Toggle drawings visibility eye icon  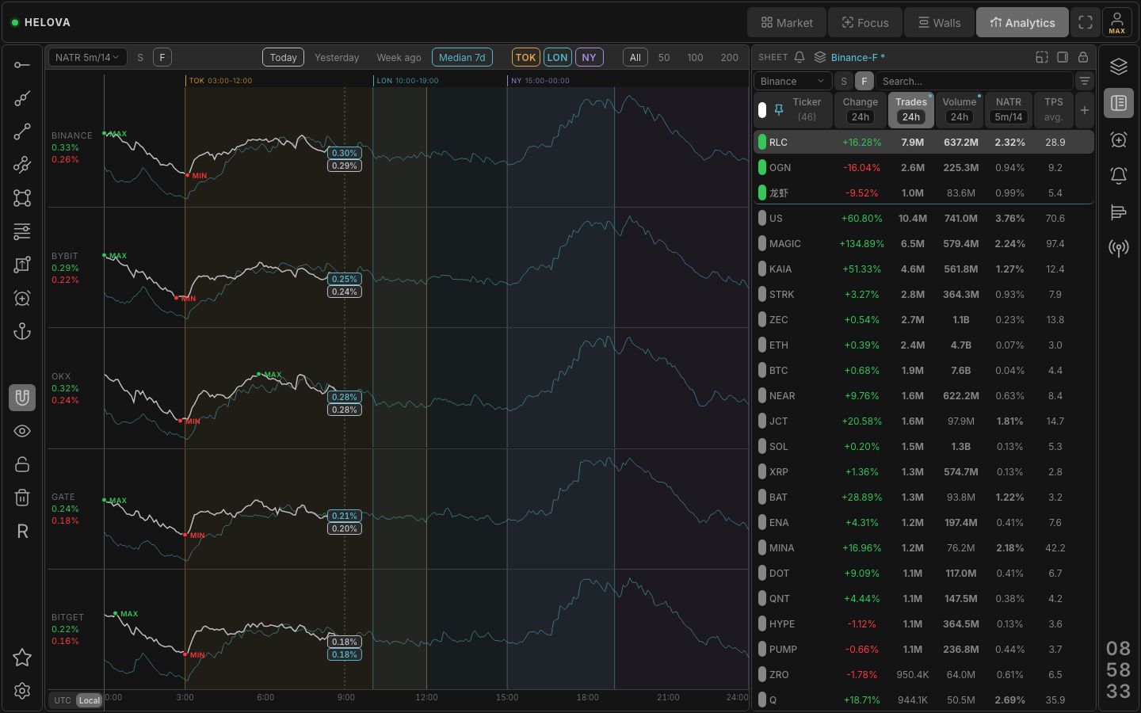tap(22, 431)
